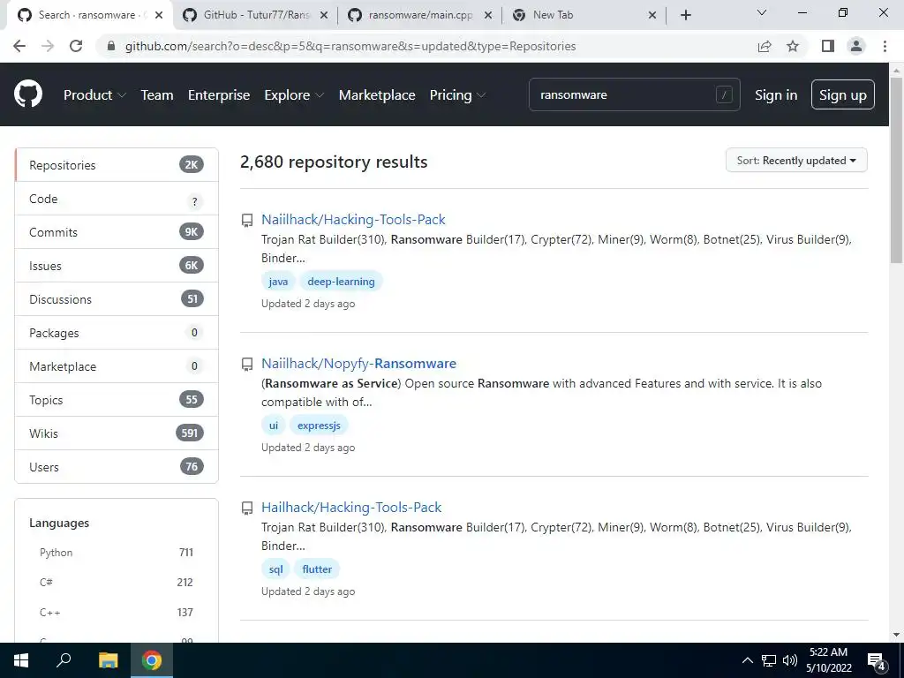Screen dimensions: 904x678
Task: Open Chrome's three-dot menu
Action: pyautogui.click(x=885, y=46)
